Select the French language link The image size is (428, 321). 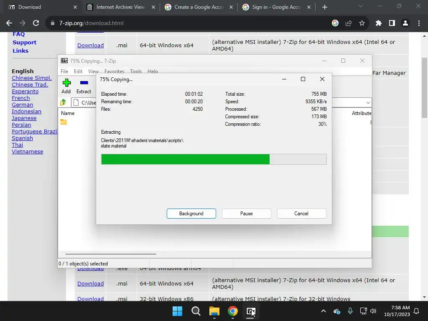[x=21, y=98]
